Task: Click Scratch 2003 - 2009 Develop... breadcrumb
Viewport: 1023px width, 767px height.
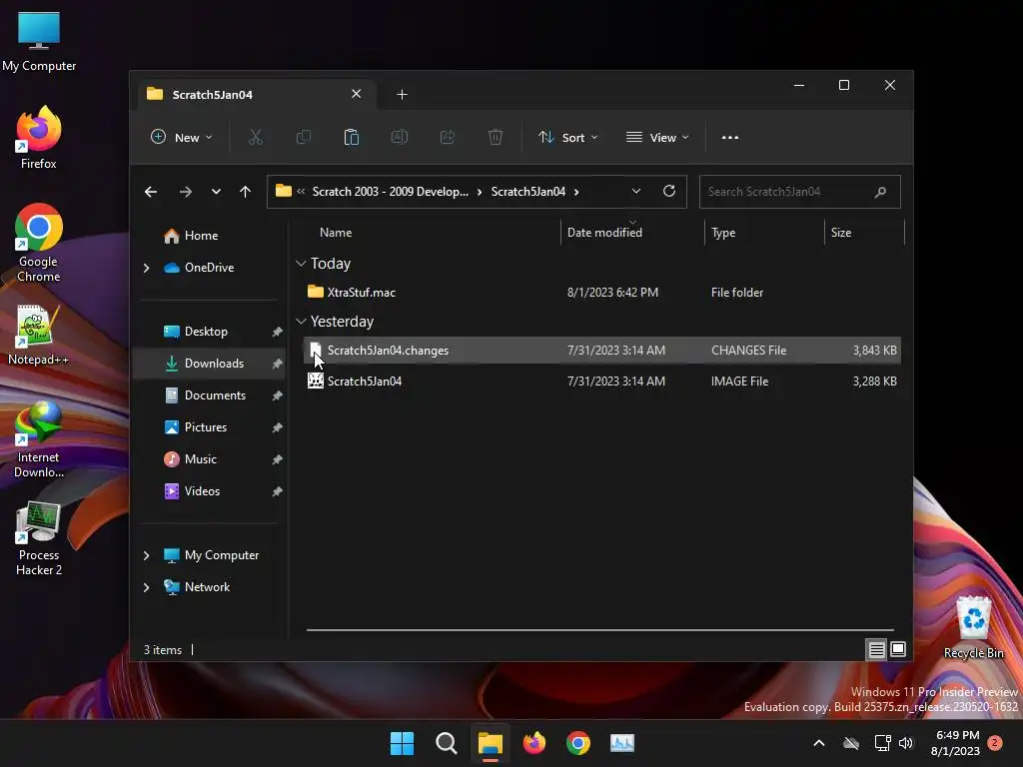Action: point(391,191)
